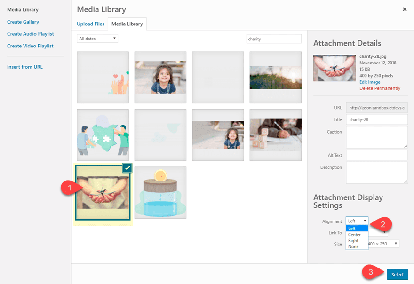Click the Select button
The width and height of the screenshot is (414, 284).
[x=398, y=274]
